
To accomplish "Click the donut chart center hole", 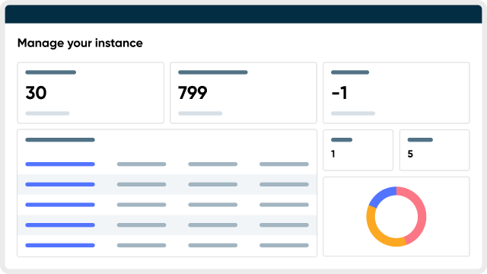I will 396,216.
